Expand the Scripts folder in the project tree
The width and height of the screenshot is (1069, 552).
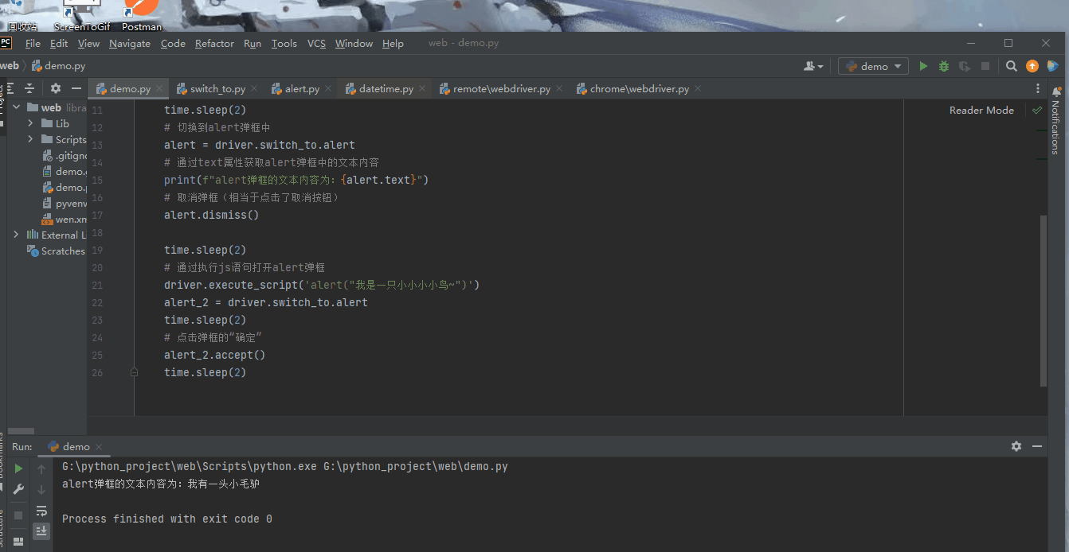pyautogui.click(x=30, y=138)
